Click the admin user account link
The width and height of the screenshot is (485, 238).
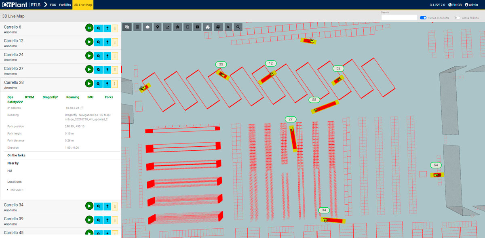[x=471, y=4]
